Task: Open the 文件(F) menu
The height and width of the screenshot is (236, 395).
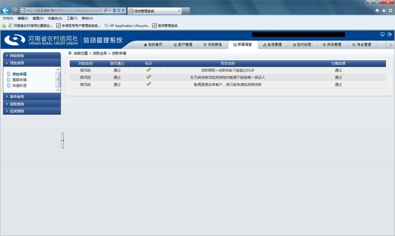Action: coord(8,18)
